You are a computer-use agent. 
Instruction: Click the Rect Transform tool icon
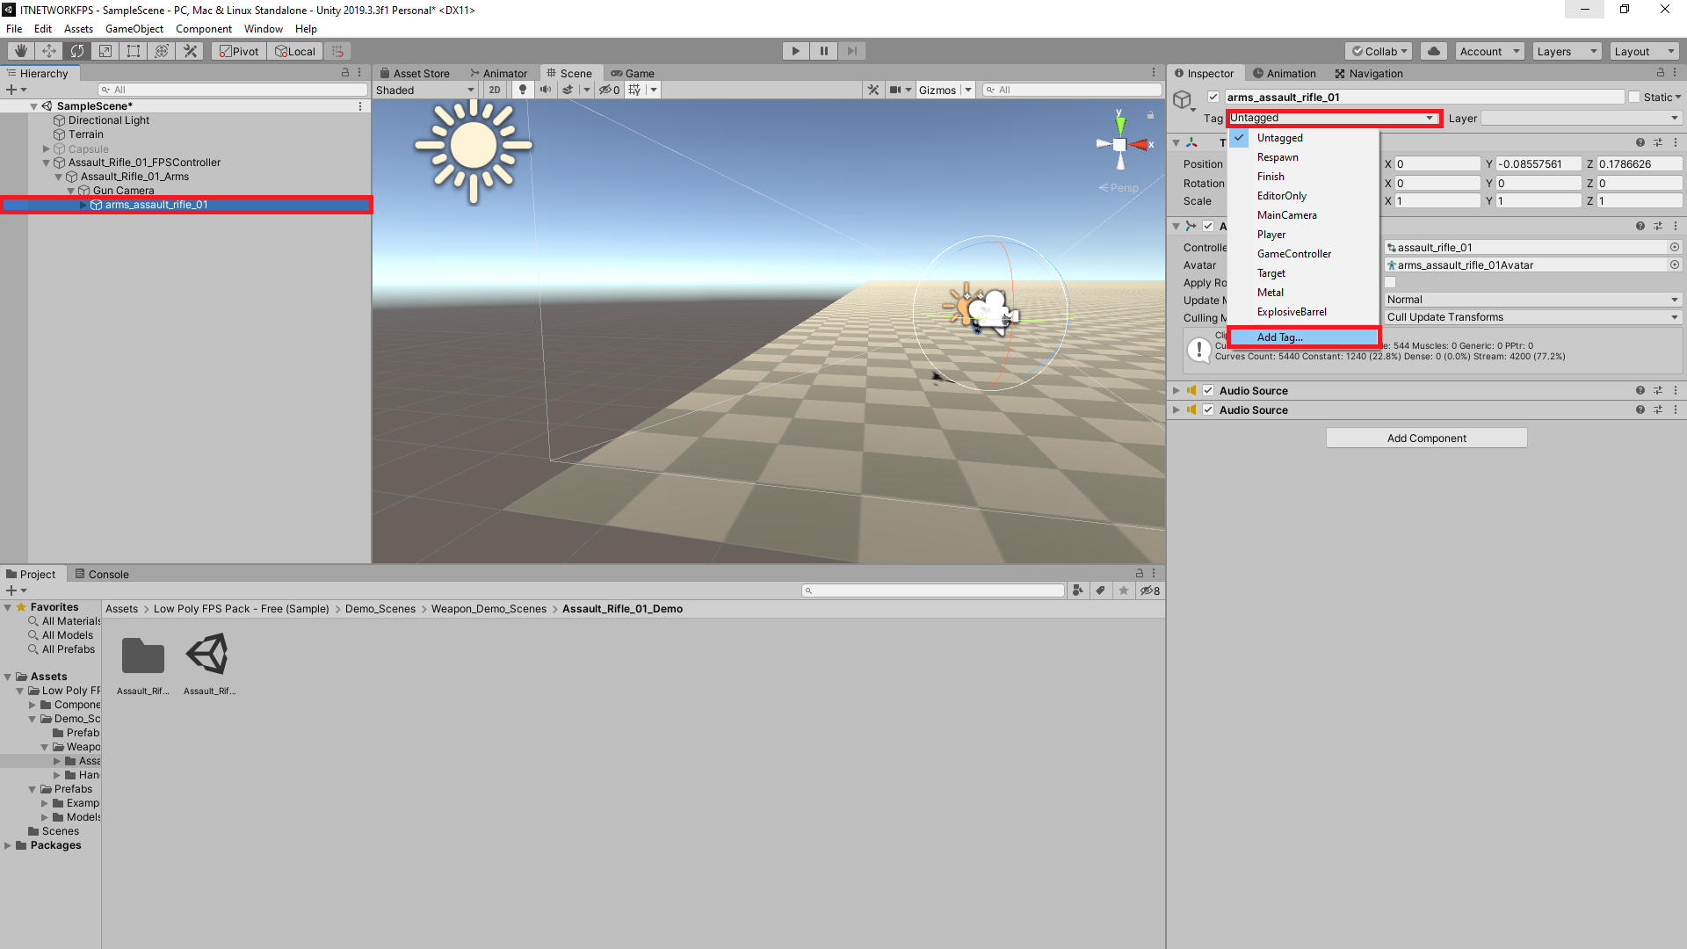(x=132, y=51)
